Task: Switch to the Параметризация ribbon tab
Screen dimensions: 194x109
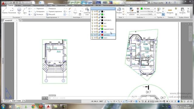Action: pos(38,5)
